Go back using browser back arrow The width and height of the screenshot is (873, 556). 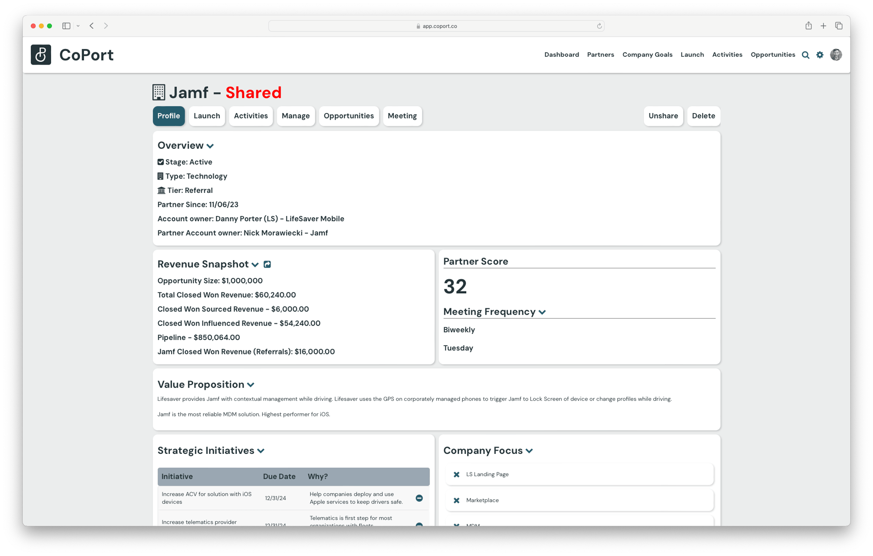tap(92, 26)
